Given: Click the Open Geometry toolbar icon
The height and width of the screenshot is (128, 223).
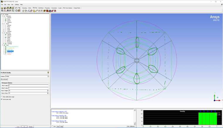Looking at the screenshot, I should point(7,8).
